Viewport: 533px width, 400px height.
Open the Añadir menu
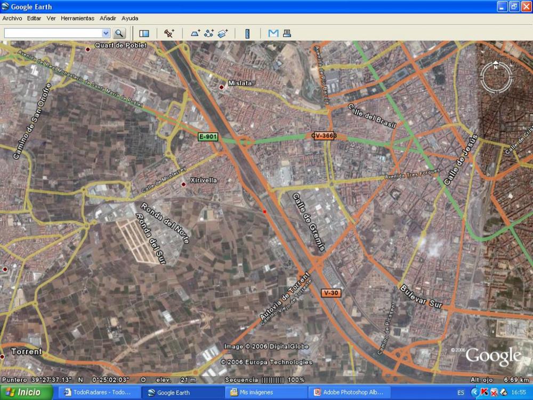tap(108, 18)
